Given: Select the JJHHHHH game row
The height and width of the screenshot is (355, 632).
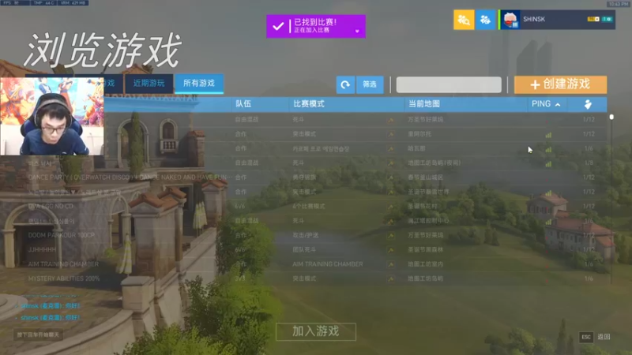Looking at the screenshot, I should point(42,249).
